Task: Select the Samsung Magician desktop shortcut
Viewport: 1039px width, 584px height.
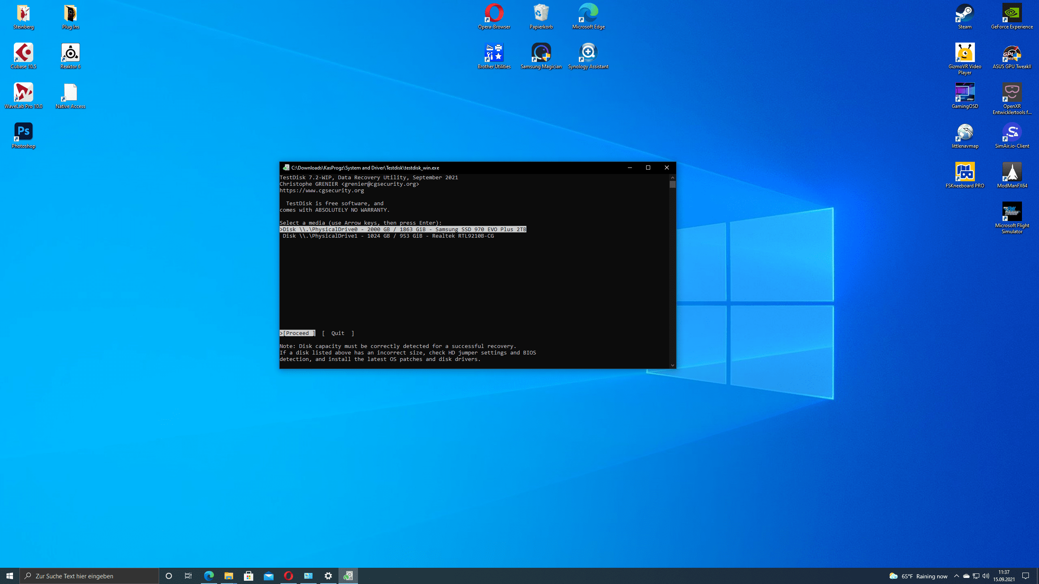Action: [541, 56]
